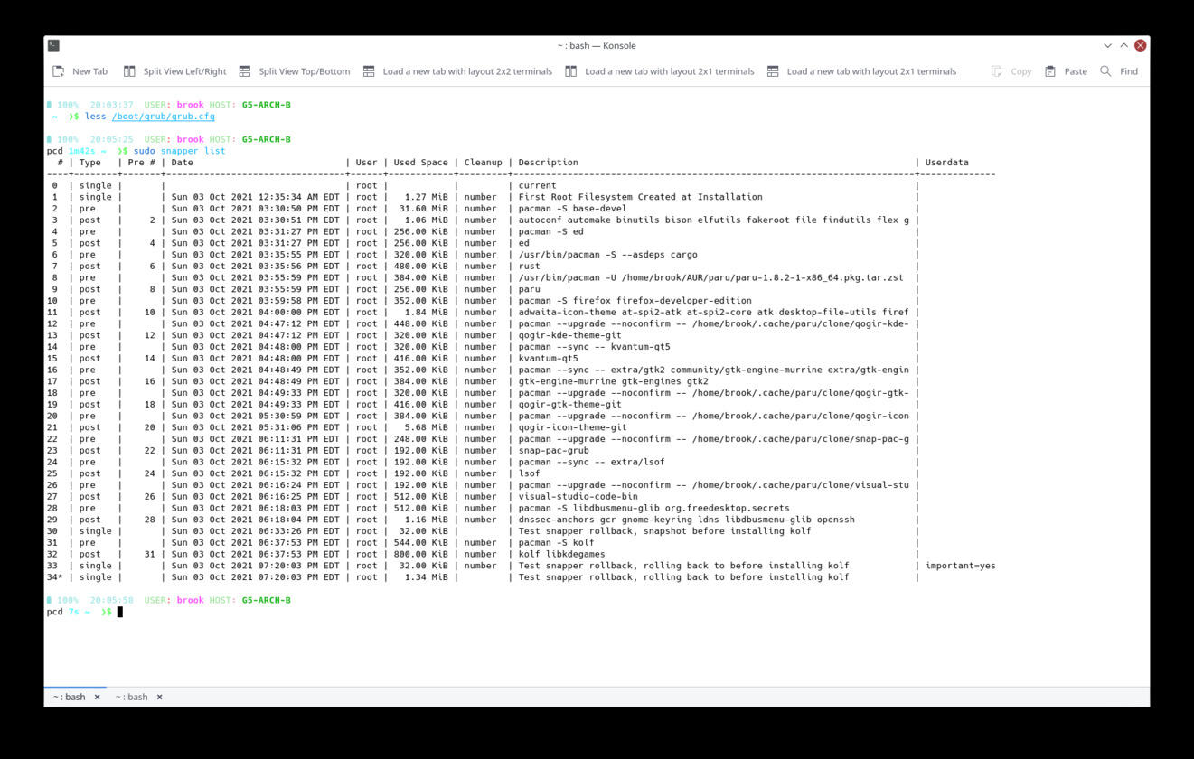
Task: Switch to the second bash tab
Action: (131, 697)
